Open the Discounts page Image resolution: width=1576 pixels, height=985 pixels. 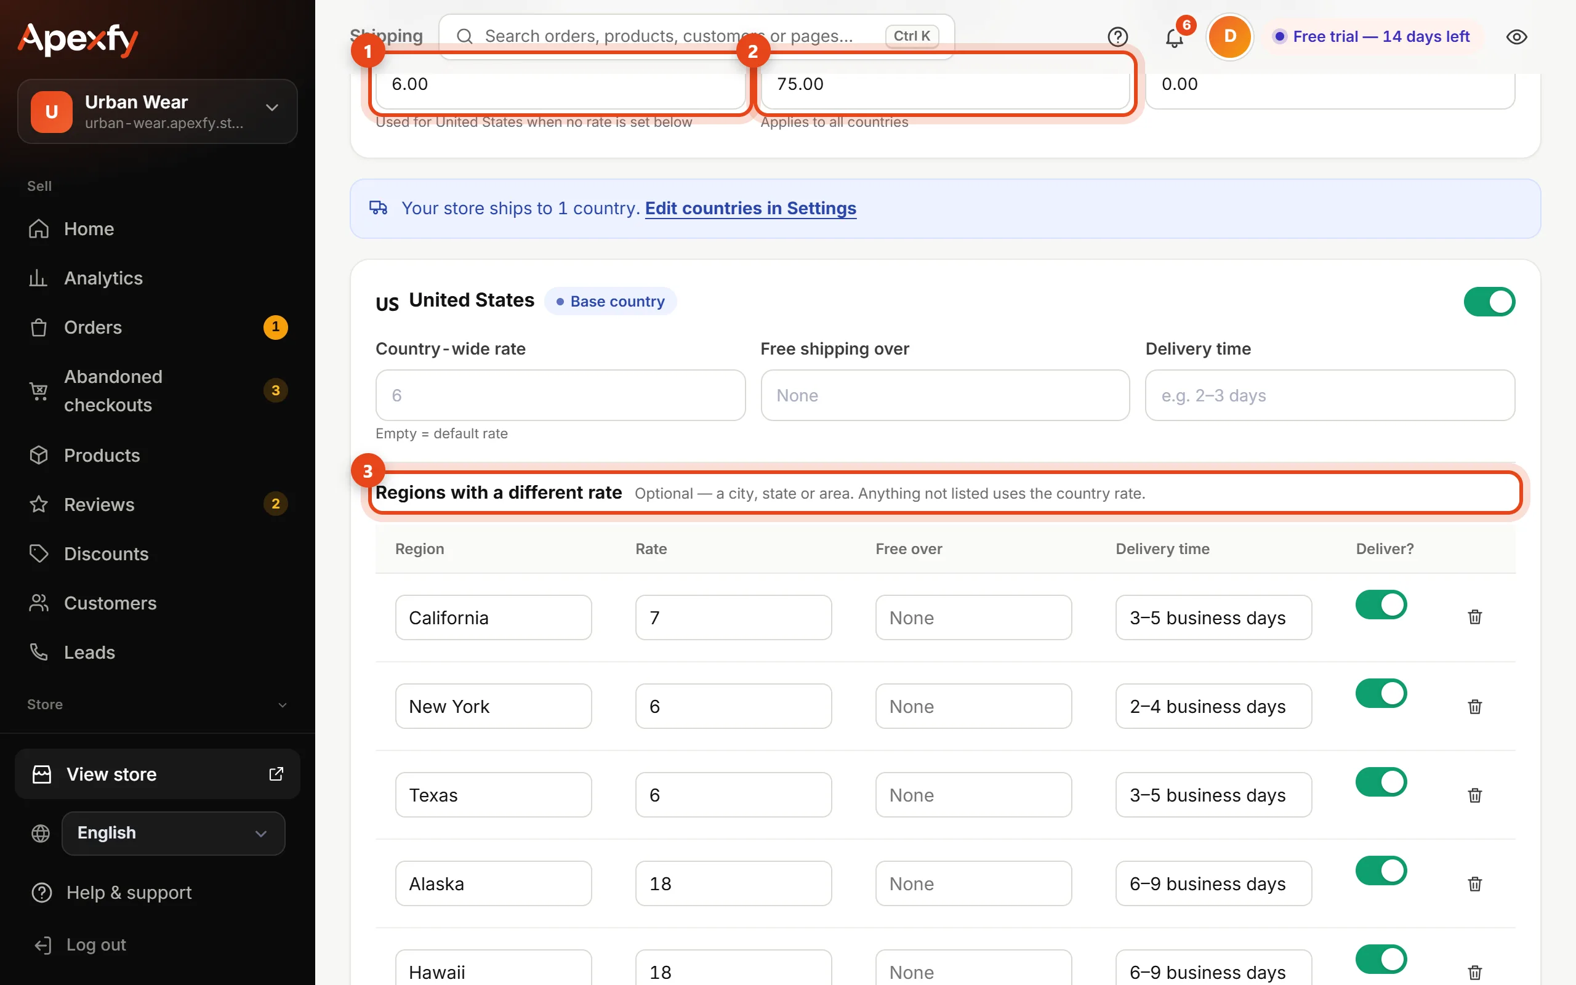coord(158,553)
